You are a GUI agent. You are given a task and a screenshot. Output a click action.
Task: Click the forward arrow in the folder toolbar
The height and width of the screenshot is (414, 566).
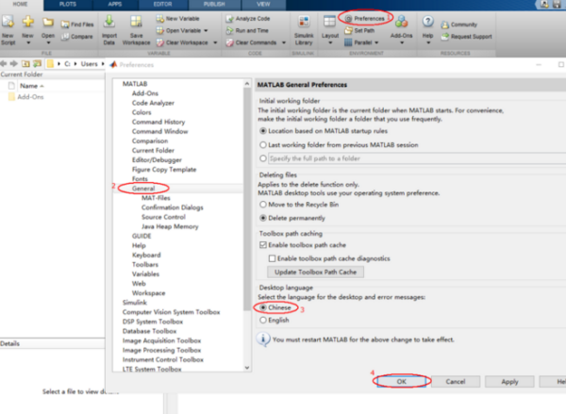coord(14,64)
